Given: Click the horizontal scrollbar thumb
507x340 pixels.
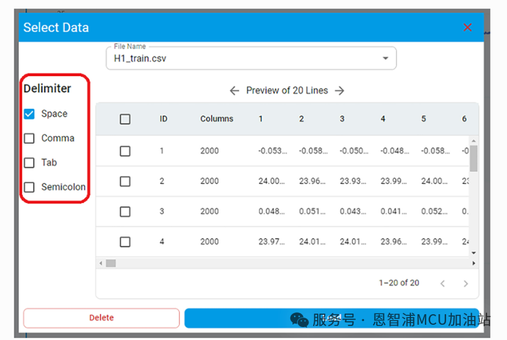Looking at the screenshot, I should click(111, 263).
